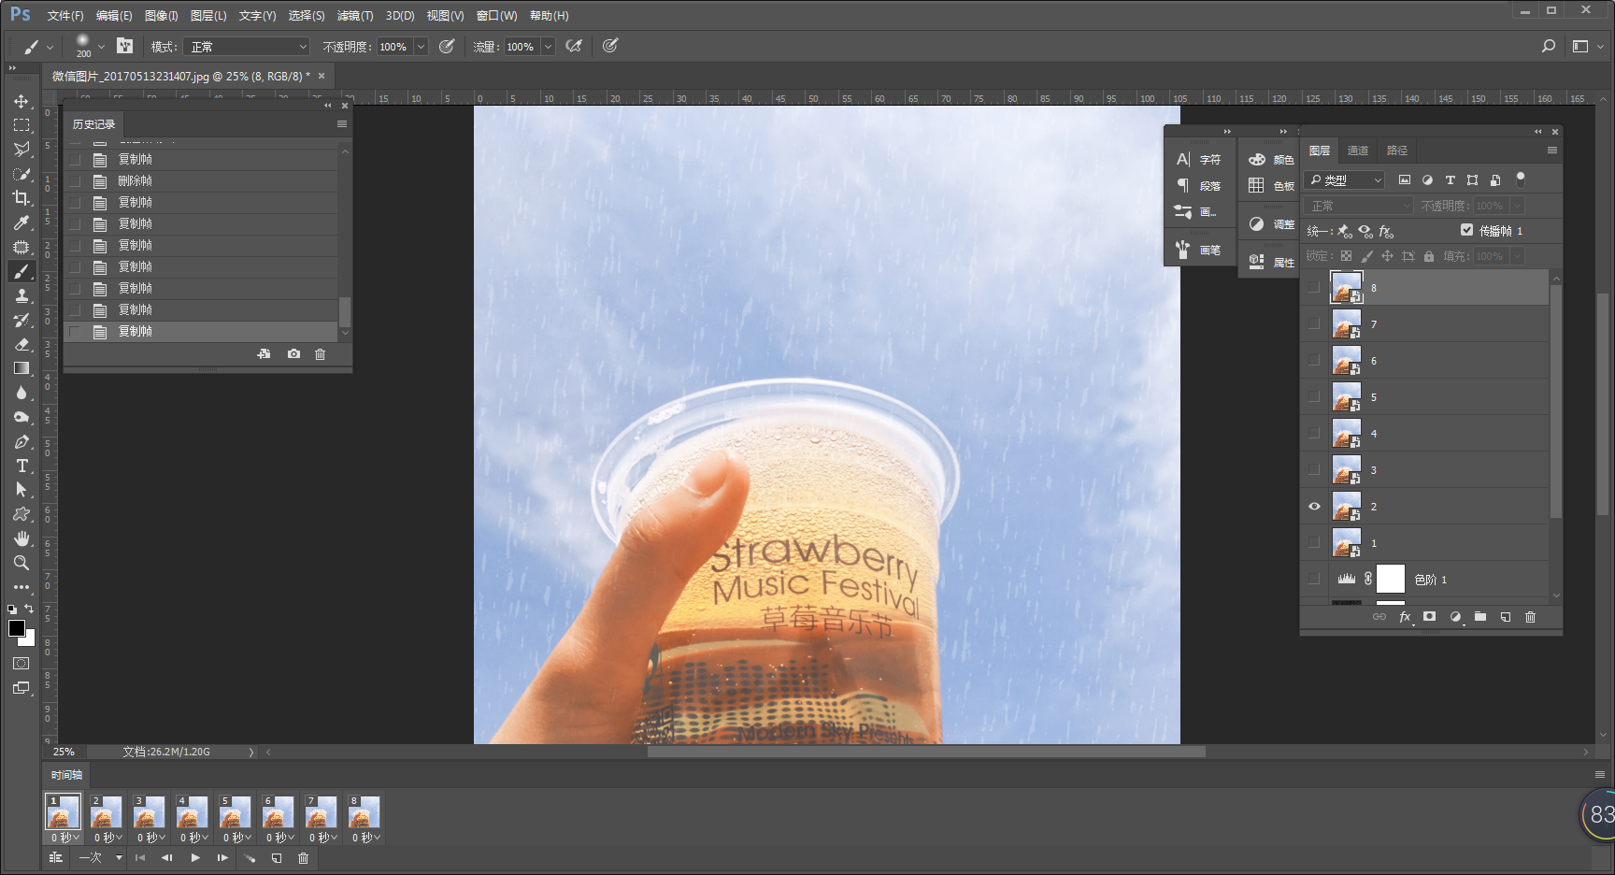Open the 文件(F) menu
The width and height of the screenshot is (1615, 875).
tap(65, 16)
